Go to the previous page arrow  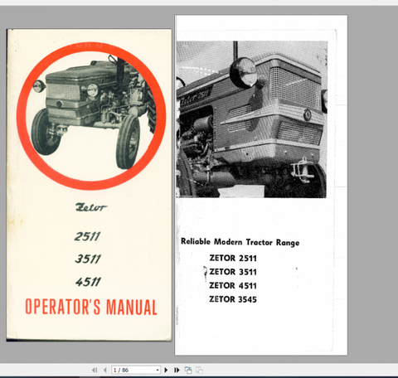click(104, 370)
